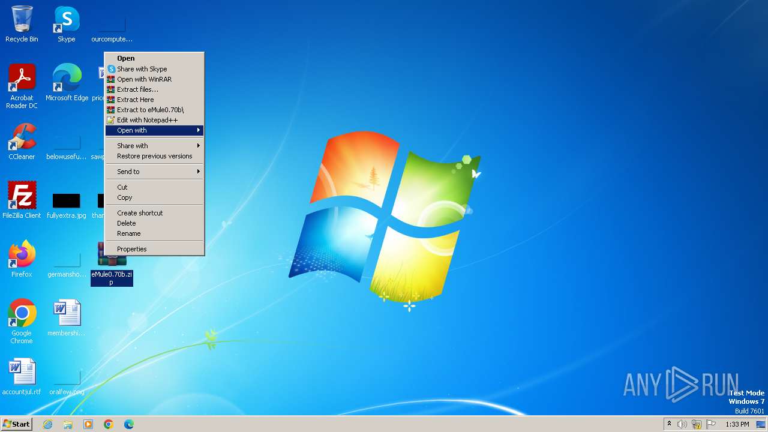This screenshot has height=432, width=768.
Task: Click the Show desktop button
Action: click(762, 424)
